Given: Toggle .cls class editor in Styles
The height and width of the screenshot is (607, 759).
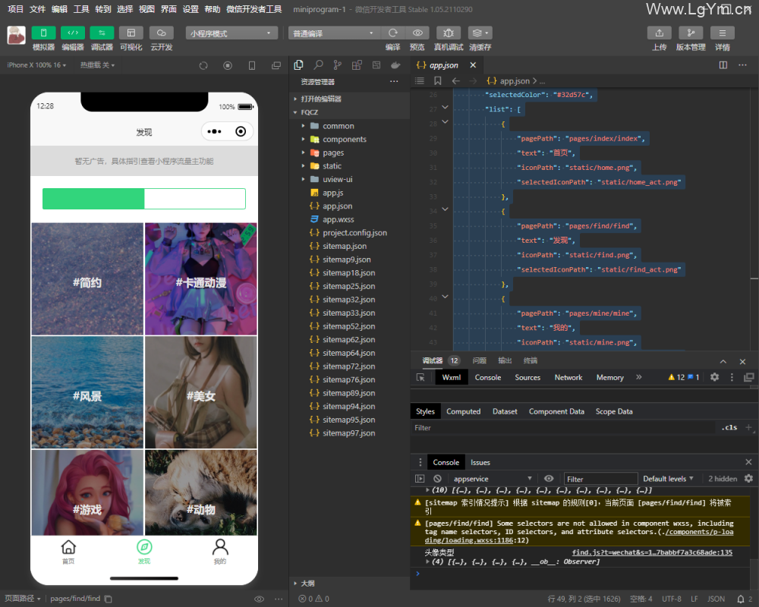Looking at the screenshot, I should pyautogui.click(x=729, y=427).
